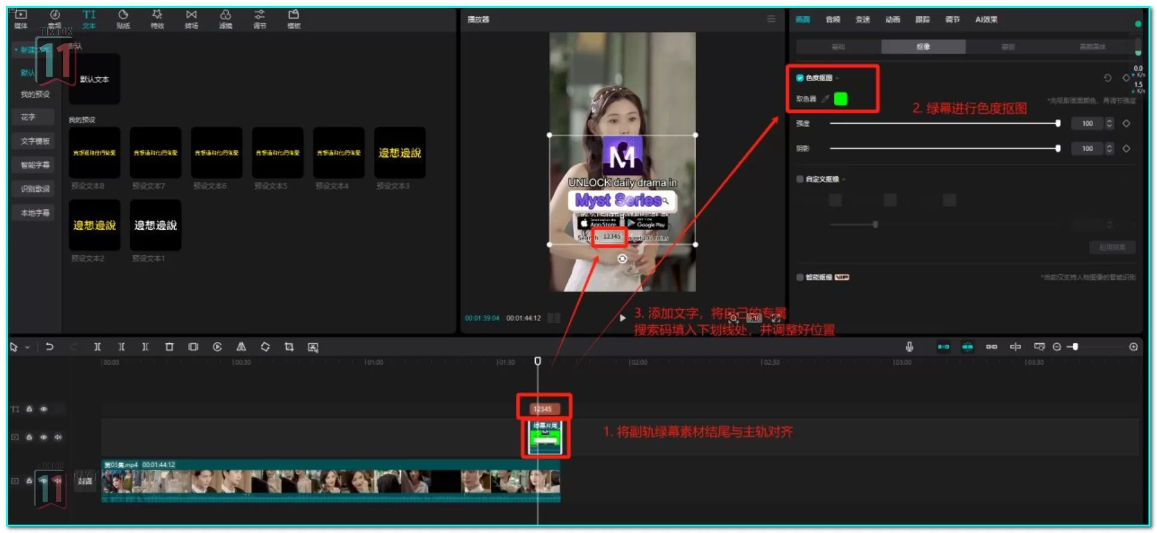Select the green screen clip on overlay track

[x=545, y=438]
